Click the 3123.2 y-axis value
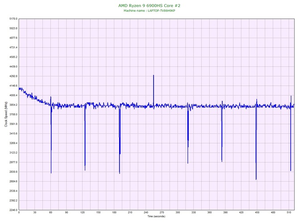299x224 pixels. [13, 153]
